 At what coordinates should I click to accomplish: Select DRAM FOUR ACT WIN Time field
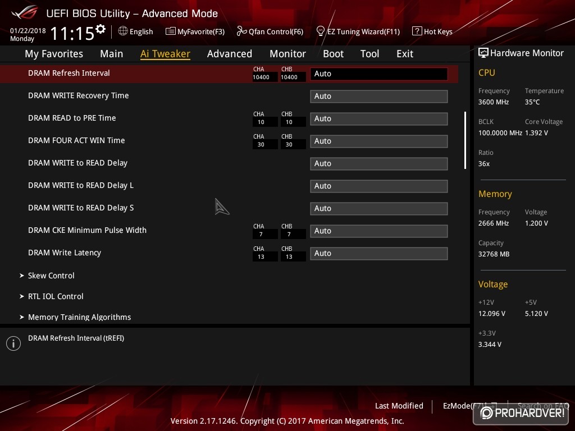(379, 141)
